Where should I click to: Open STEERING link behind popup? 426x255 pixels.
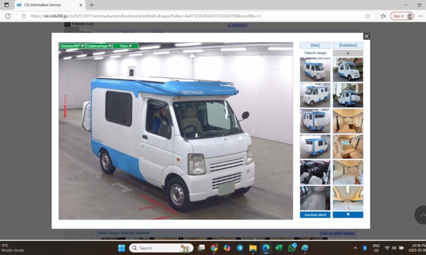238,25
